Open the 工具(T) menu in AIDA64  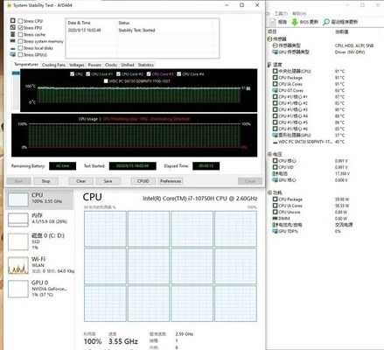pyautogui.click(x=281, y=14)
